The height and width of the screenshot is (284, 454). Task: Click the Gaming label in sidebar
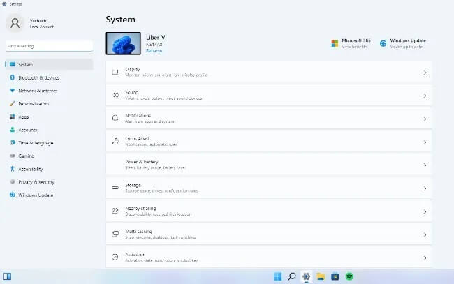click(27, 156)
